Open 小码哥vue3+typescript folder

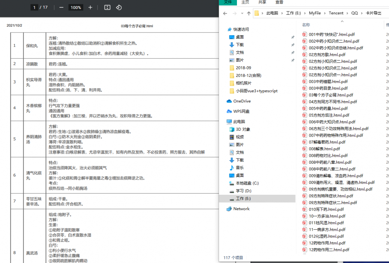[256, 91]
